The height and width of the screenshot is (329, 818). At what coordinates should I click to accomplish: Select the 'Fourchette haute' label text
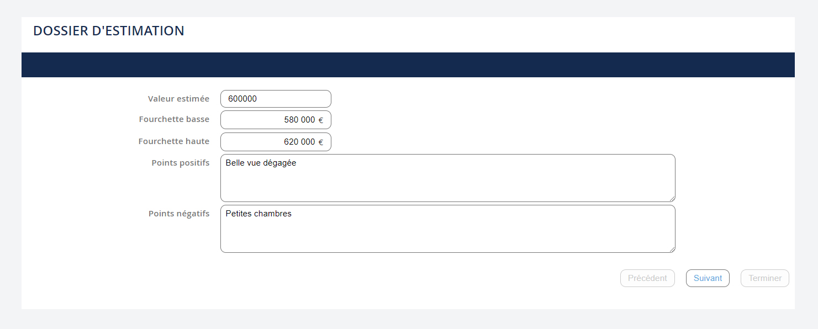tap(174, 141)
